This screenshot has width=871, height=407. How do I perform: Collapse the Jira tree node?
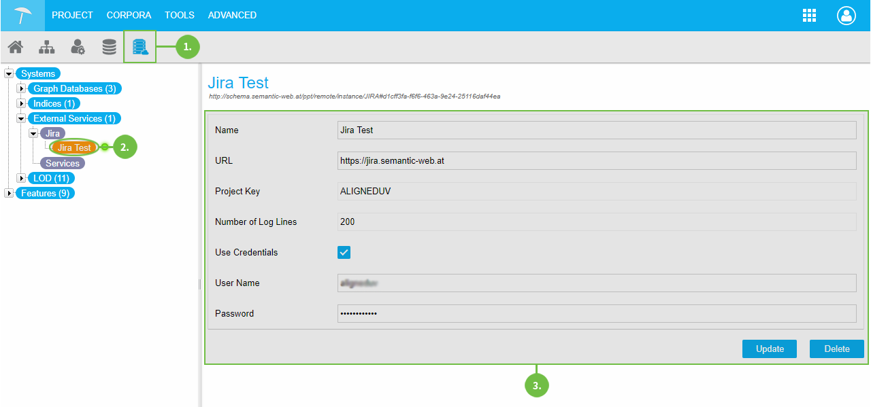(33, 133)
